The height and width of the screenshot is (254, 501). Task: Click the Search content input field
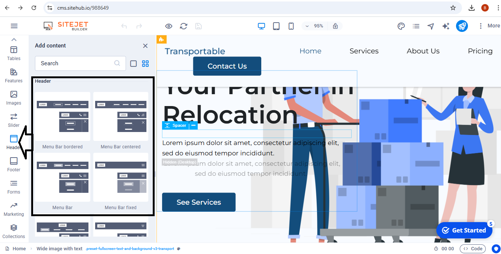[x=76, y=63]
